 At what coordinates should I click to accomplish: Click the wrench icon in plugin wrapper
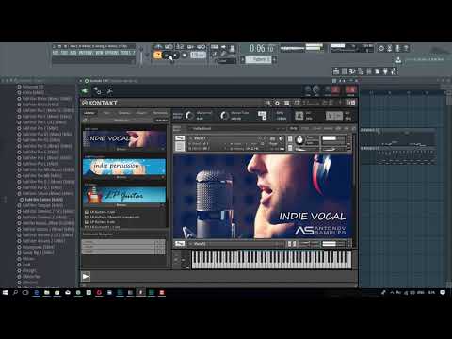pyautogui.click(x=109, y=91)
